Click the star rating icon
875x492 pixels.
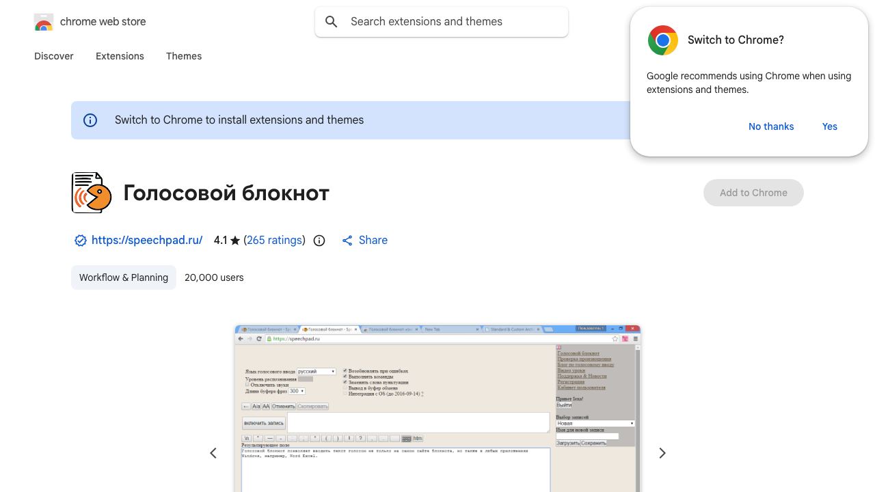coord(235,241)
